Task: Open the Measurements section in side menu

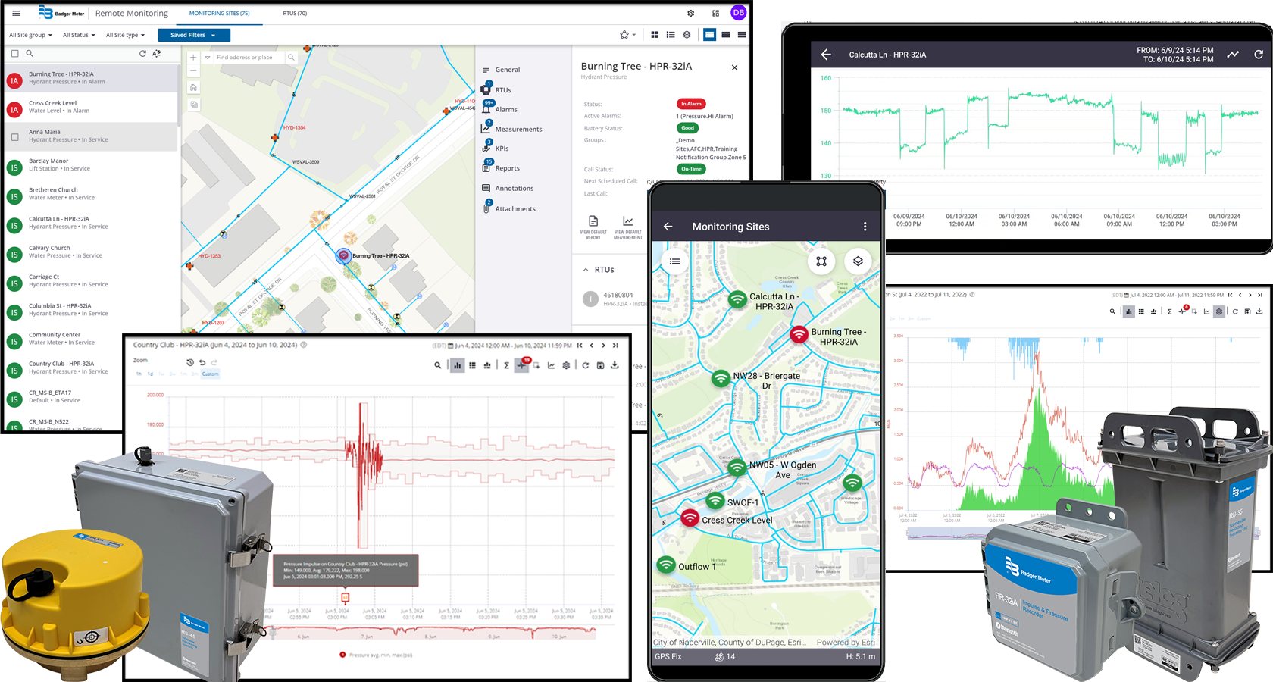Action: click(x=512, y=129)
